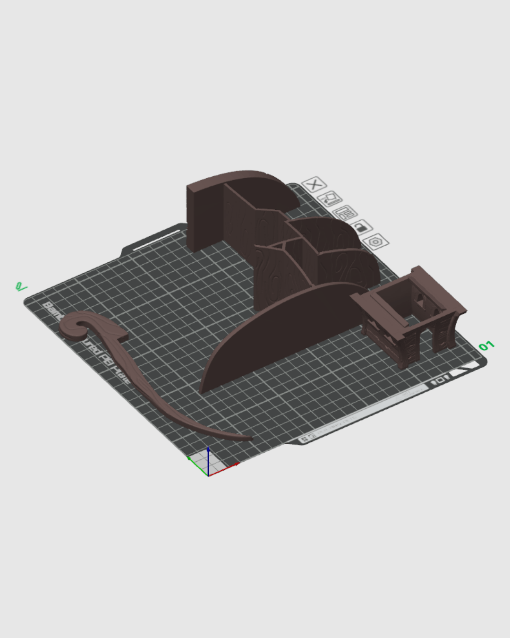
Task: Select the large semicircle panel in front
Action: pyautogui.click(x=283, y=331)
